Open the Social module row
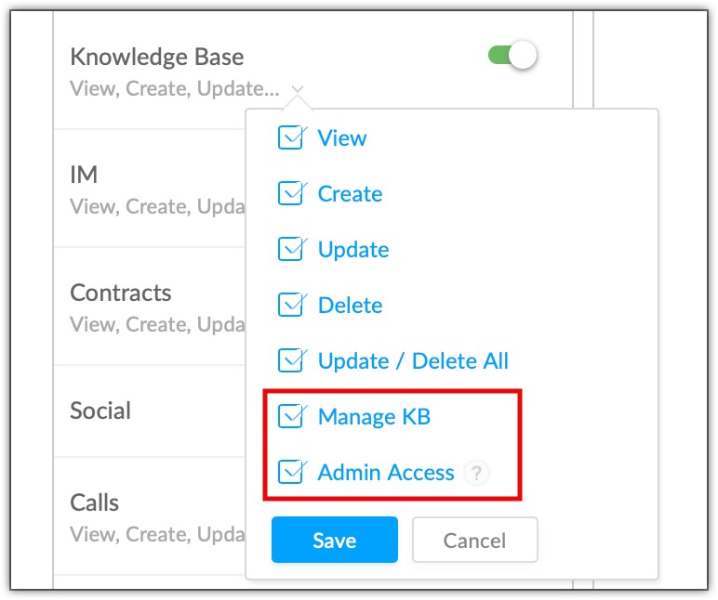 tap(150, 411)
